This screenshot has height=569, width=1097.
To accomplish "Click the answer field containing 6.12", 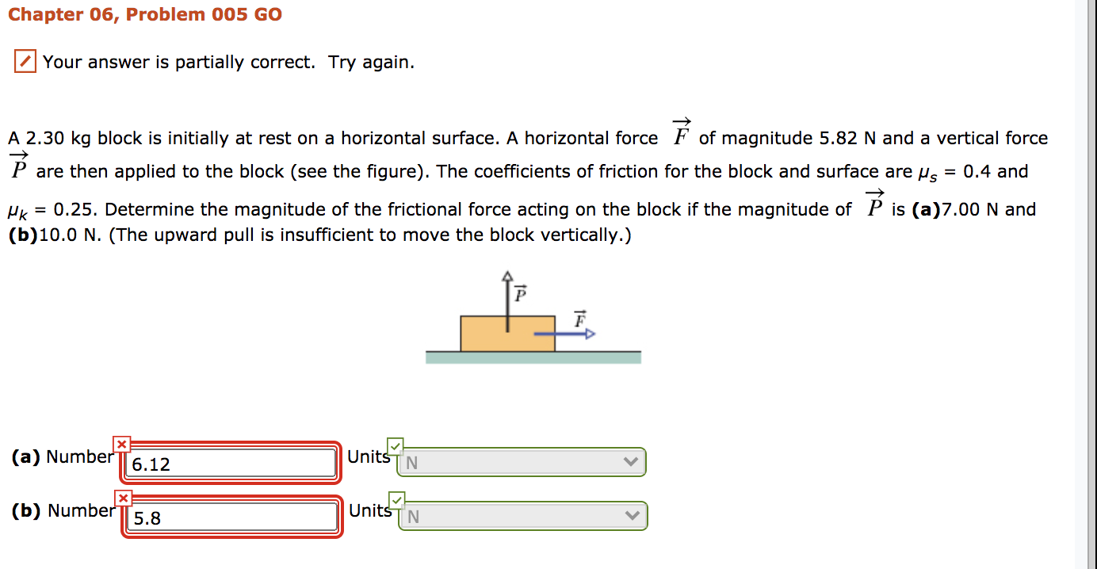I will [x=230, y=464].
